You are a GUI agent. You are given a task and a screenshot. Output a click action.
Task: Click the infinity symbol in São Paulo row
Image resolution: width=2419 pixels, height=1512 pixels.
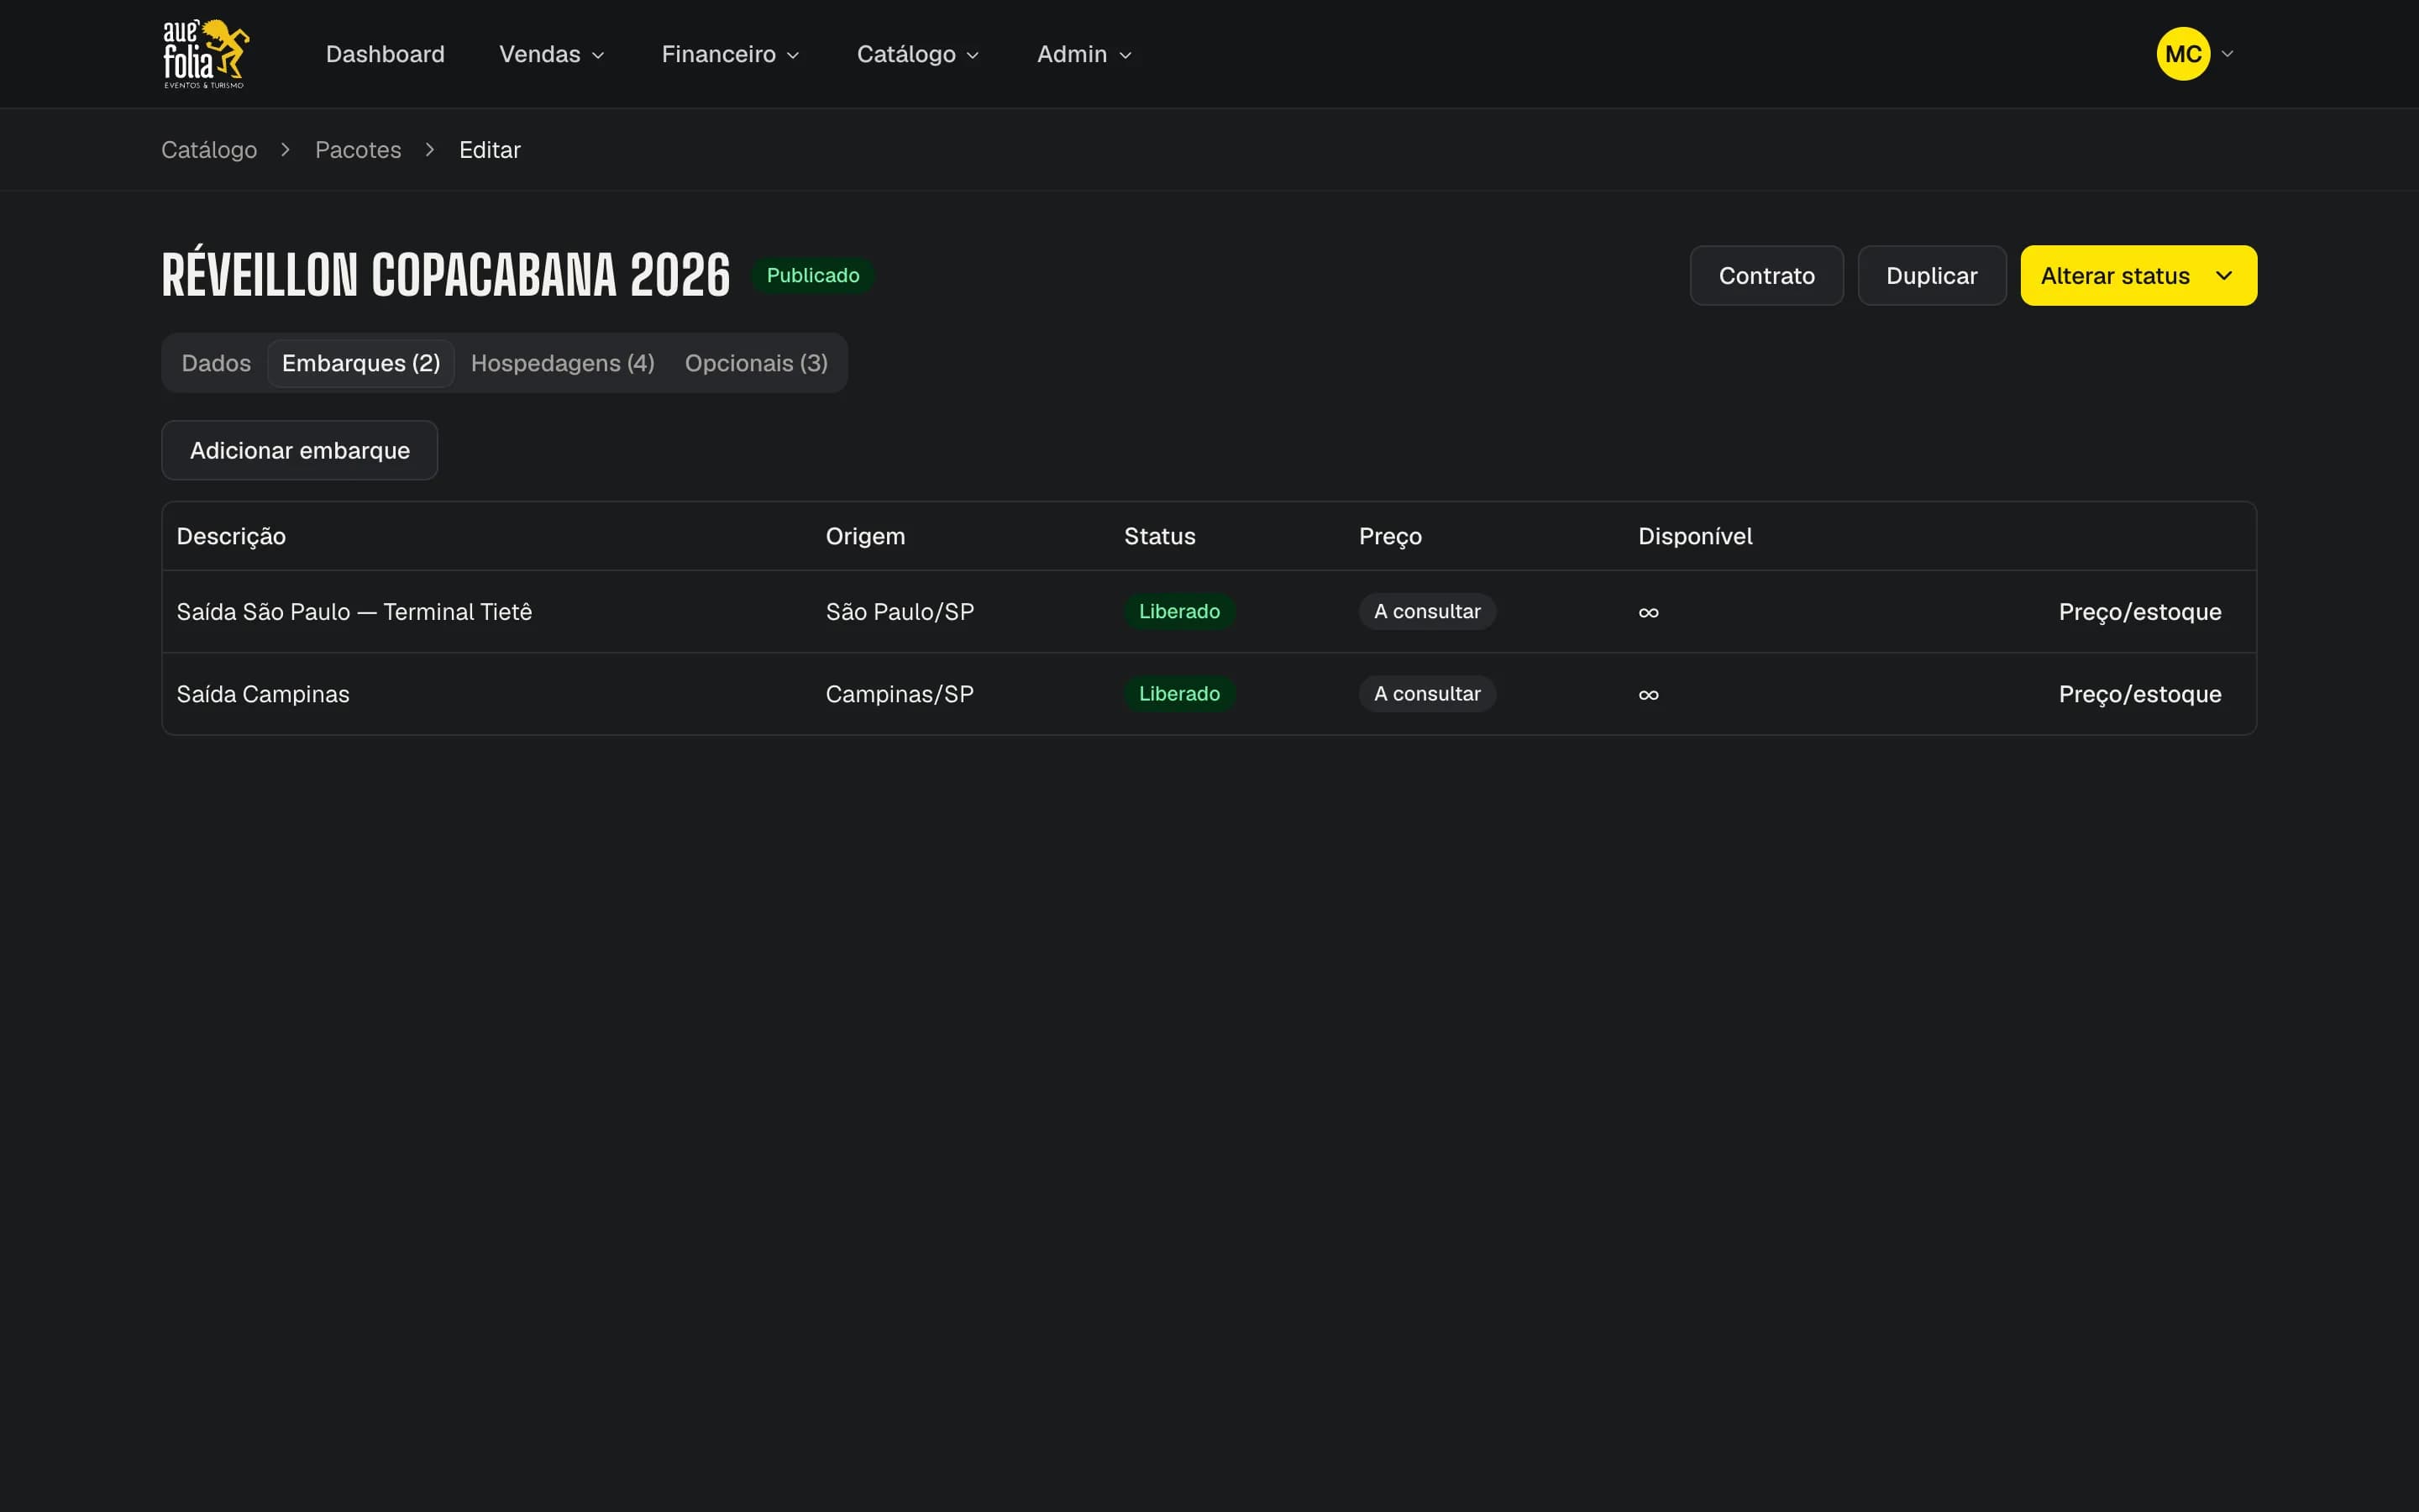[1648, 613]
